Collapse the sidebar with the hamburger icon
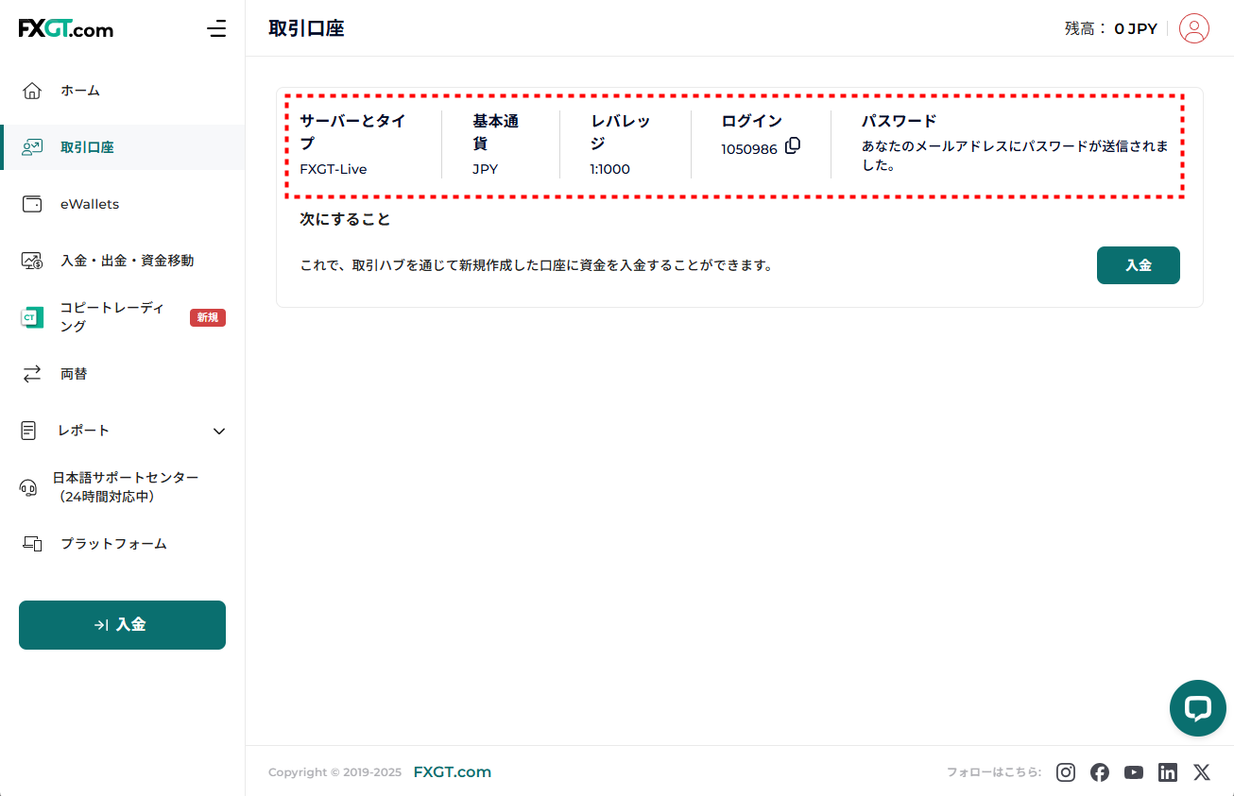 click(x=216, y=28)
